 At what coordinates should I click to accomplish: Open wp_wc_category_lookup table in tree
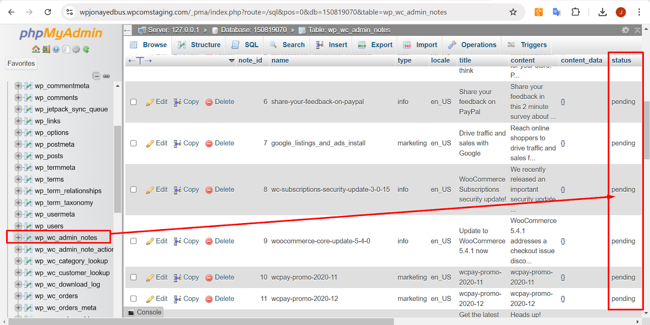point(71,261)
